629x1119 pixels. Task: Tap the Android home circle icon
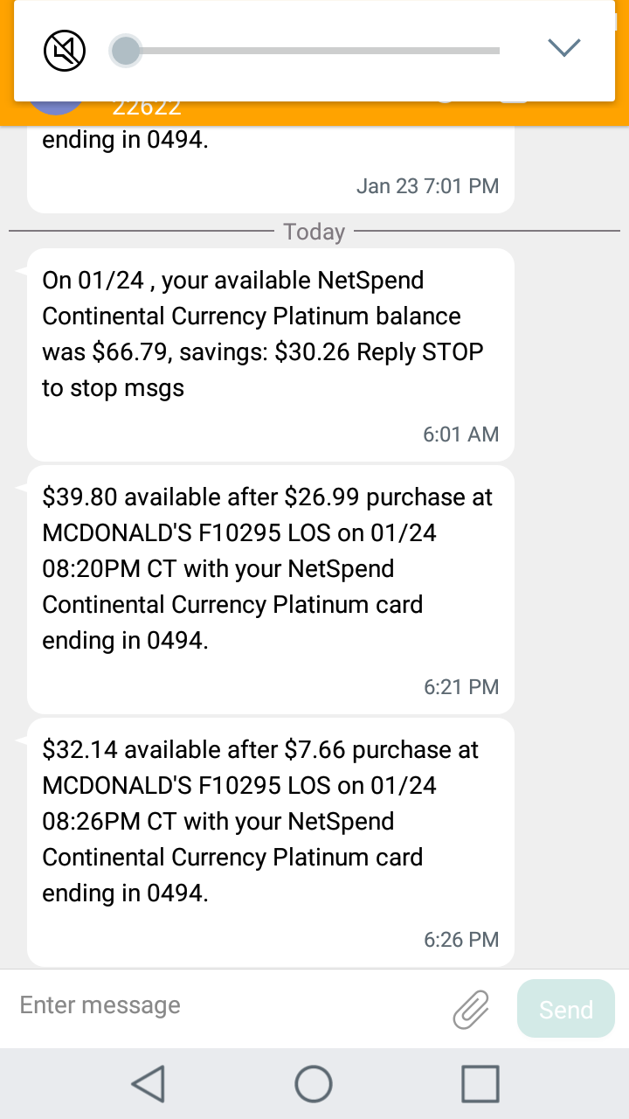[314, 1084]
